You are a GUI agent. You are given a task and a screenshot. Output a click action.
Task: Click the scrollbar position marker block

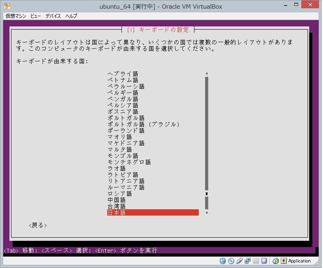click(x=207, y=194)
